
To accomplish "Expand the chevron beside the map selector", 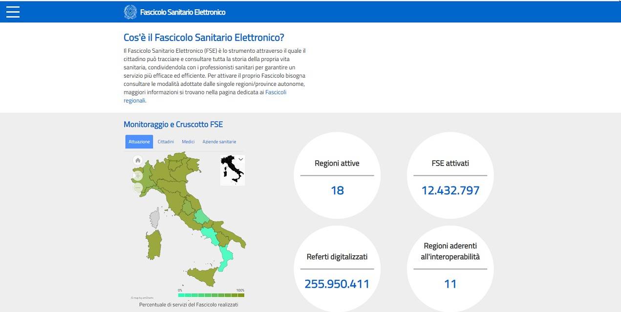I will click(x=240, y=159).
